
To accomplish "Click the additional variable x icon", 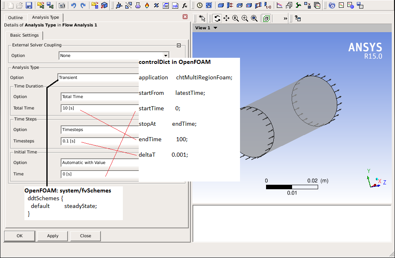I will click(x=157, y=5).
